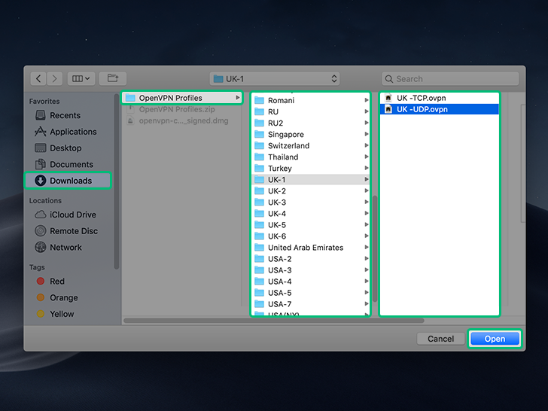Open the United Arab Emirates folder

[310, 248]
